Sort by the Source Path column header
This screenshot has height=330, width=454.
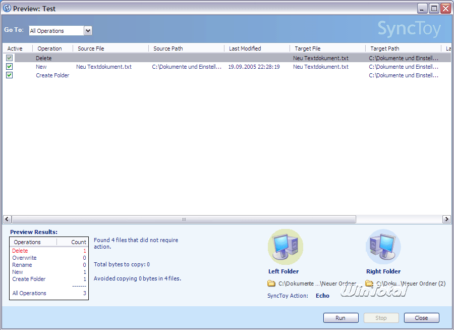point(186,49)
